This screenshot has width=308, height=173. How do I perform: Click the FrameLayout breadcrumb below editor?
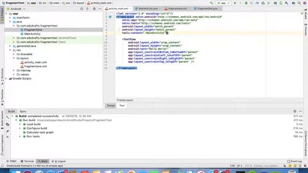125,100
